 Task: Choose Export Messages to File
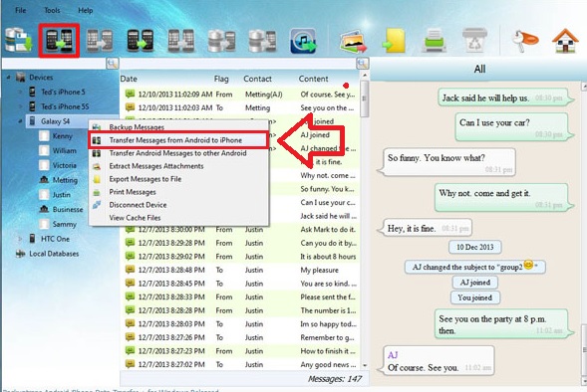(178, 179)
